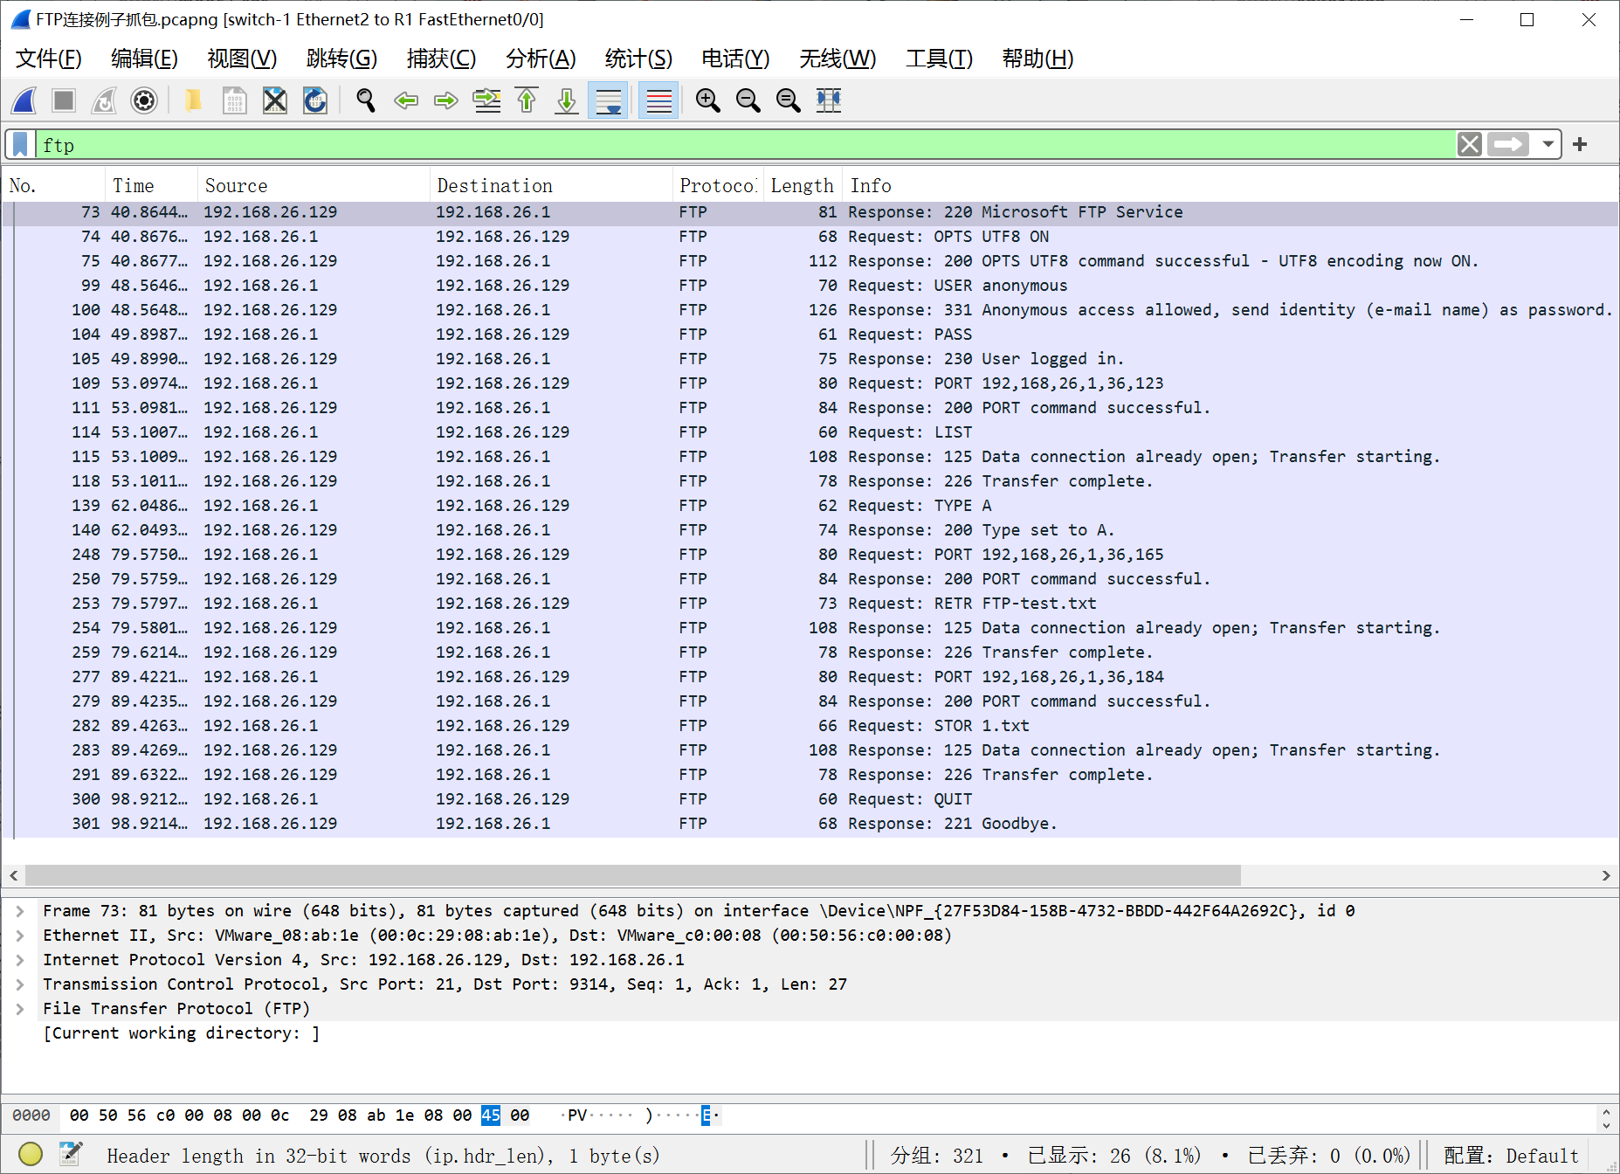Open the 视图(V) menu
Screen dimensions: 1620x1174
(242, 59)
